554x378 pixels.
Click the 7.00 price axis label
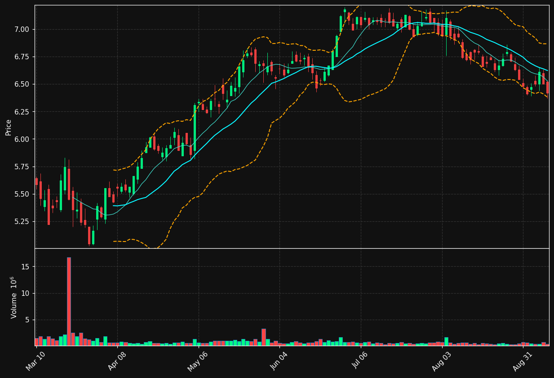(21, 29)
